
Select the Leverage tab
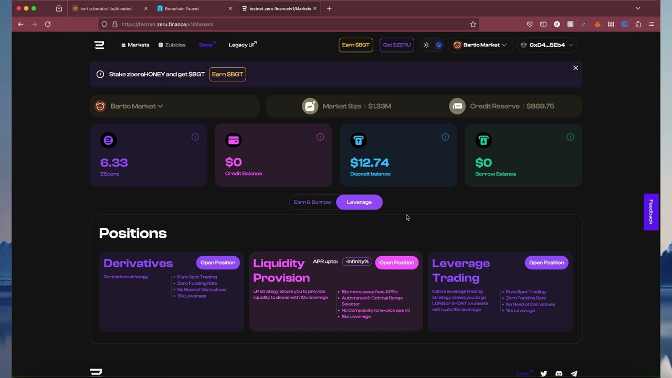[359, 202]
